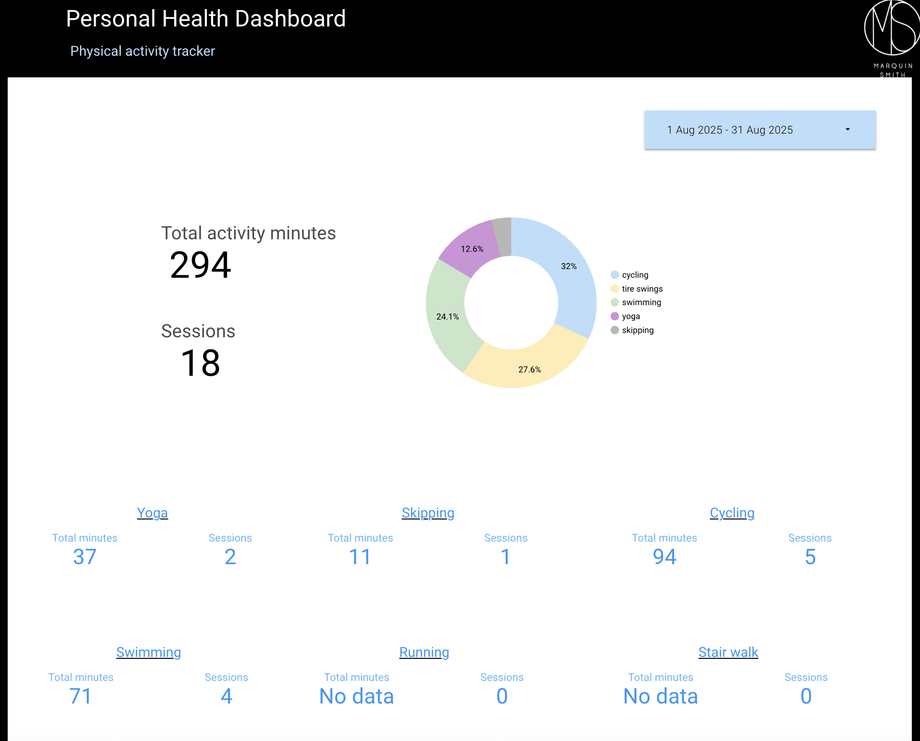Click the cycling legend color dot

(614, 275)
